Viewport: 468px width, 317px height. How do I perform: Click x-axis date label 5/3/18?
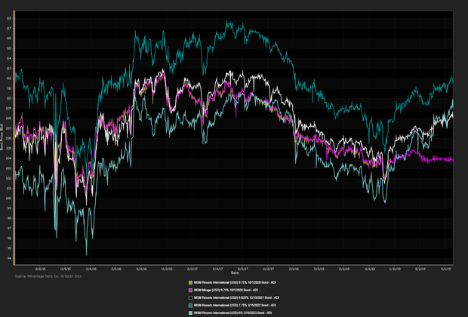tap(319, 269)
